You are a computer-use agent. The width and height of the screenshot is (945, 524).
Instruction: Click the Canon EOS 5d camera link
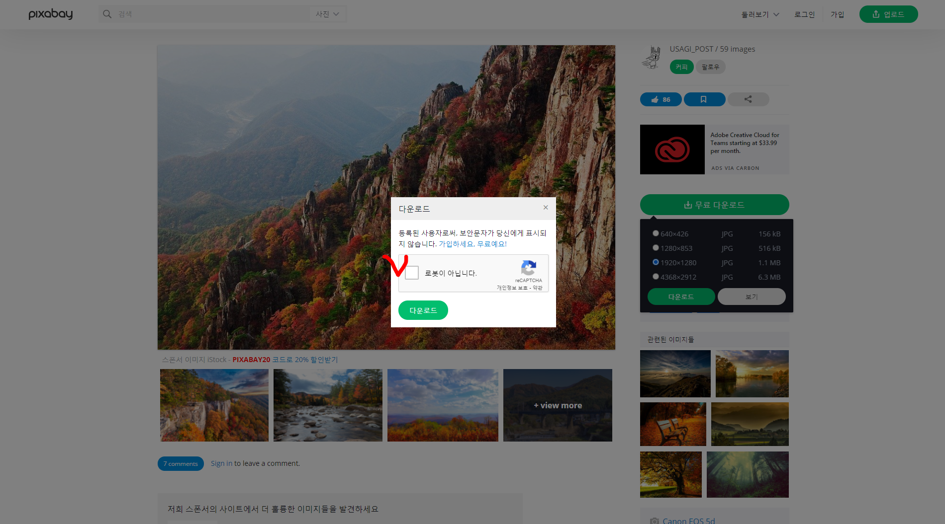(x=688, y=520)
